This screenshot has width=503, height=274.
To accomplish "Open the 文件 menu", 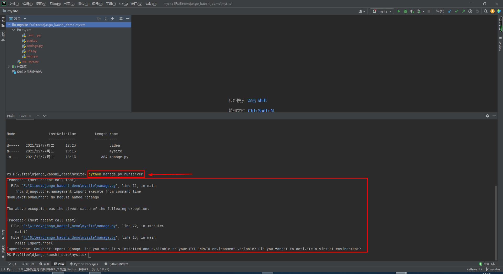I will [14, 4].
